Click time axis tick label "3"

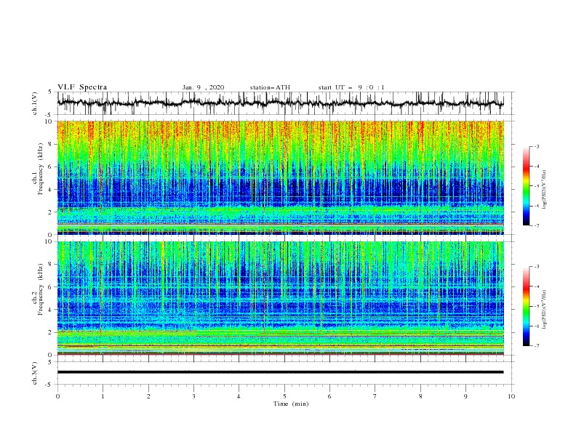click(x=193, y=396)
